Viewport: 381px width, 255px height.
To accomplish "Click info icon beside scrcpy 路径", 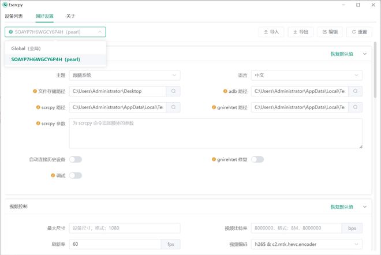I will 38,107.
